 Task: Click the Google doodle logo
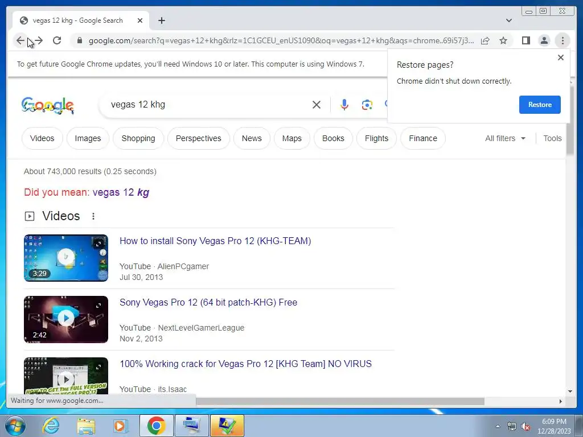pyautogui.click(x=48, y=105)
